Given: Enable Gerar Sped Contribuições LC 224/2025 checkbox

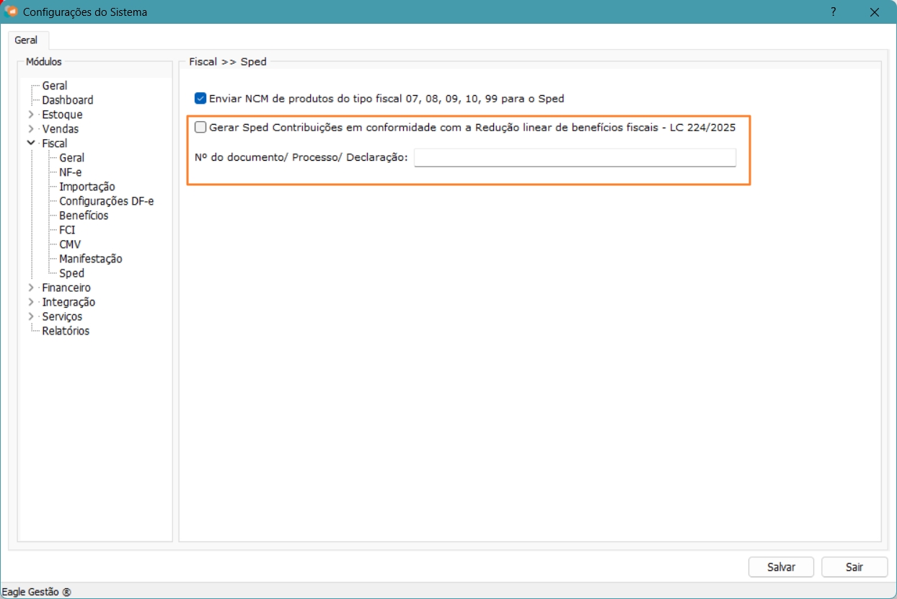Looking at the screenshot, I should click(x=200, y=128).
